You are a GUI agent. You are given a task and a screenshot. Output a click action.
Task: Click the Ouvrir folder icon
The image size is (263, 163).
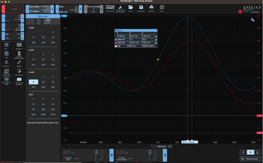coord(131,8)
